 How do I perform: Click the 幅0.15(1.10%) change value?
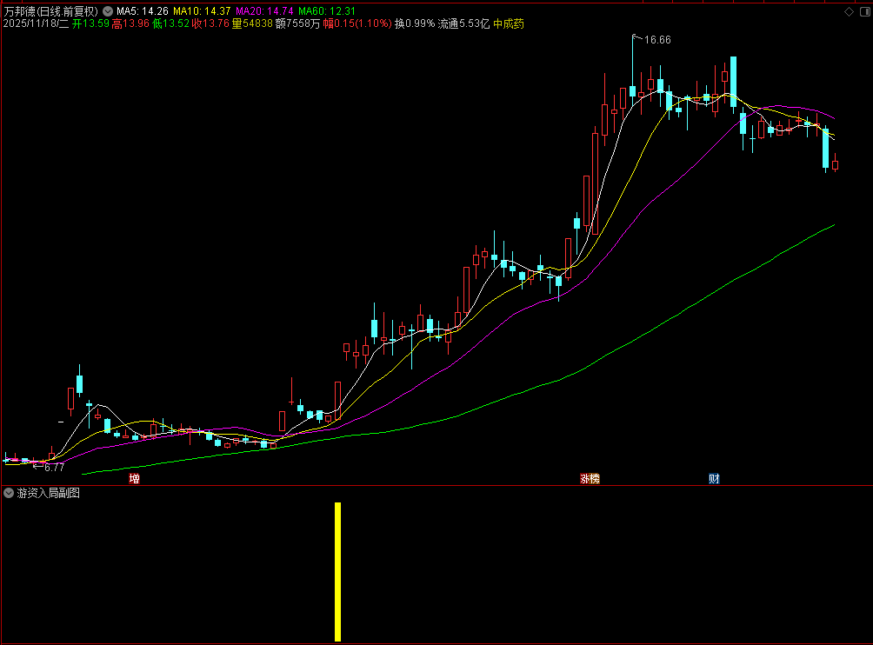357,23
